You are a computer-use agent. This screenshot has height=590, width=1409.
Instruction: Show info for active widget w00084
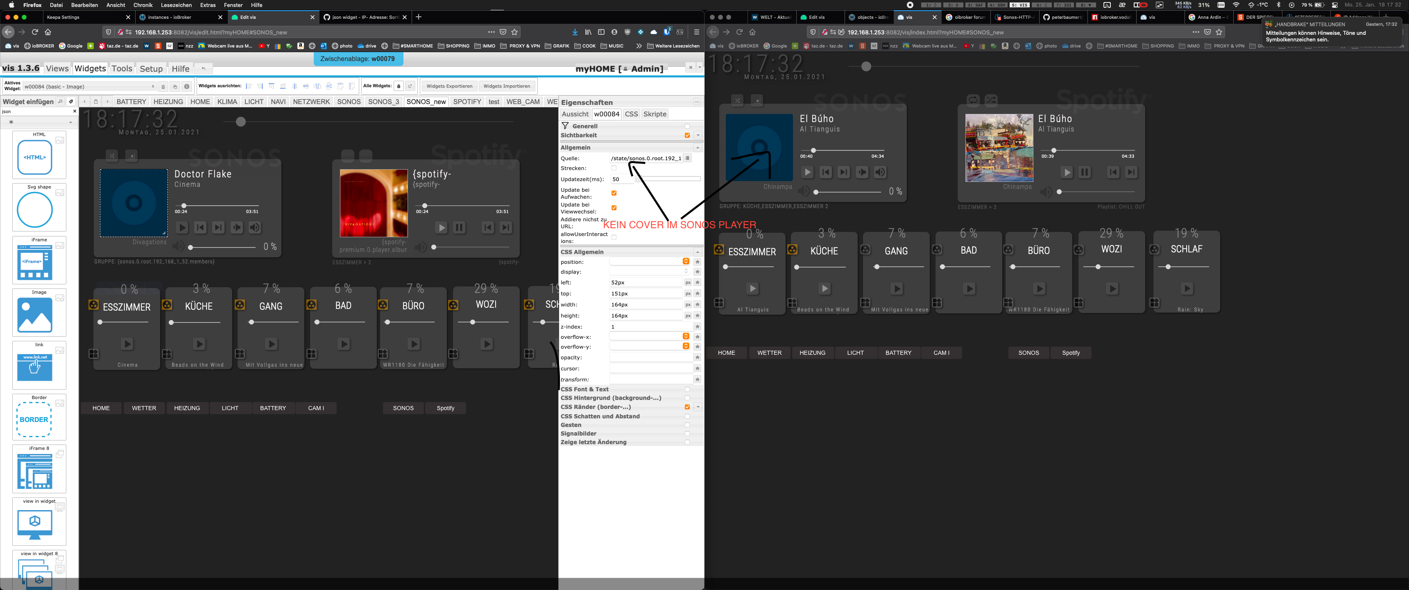click(x=186, y=86)
